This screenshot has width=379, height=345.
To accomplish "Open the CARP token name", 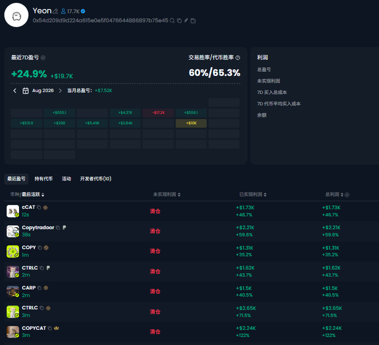I will pyautogui.click(x=29, y=288).
